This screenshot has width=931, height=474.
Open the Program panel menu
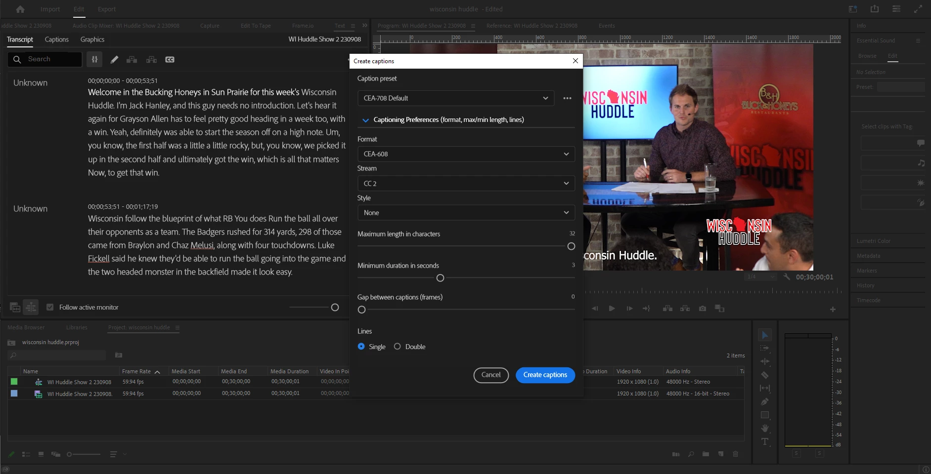(x=473, y=26)
